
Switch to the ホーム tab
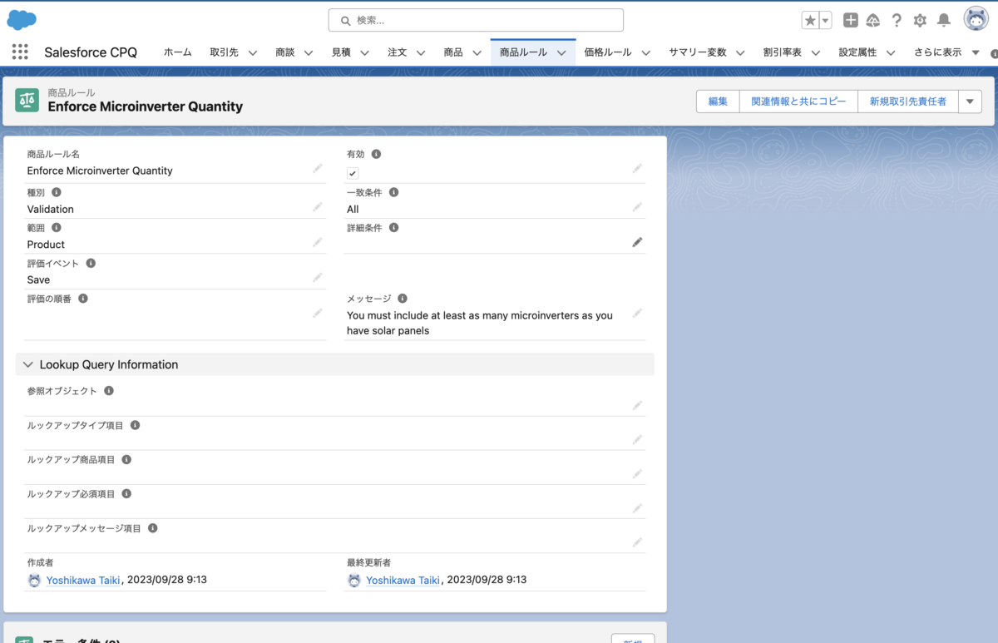point(177,52)
